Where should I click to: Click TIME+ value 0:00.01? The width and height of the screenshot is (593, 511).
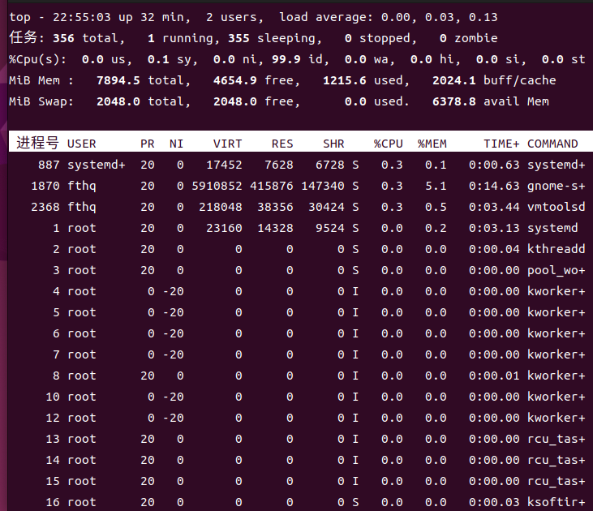pos(494,376)
